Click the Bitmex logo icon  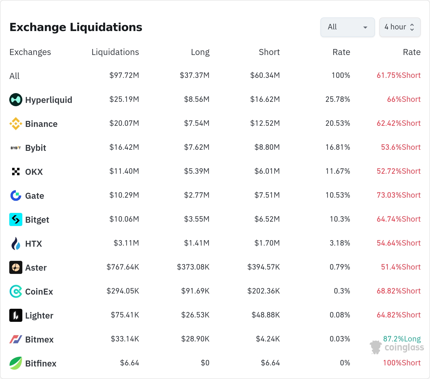pyautogui.click(x=16, y=339)
